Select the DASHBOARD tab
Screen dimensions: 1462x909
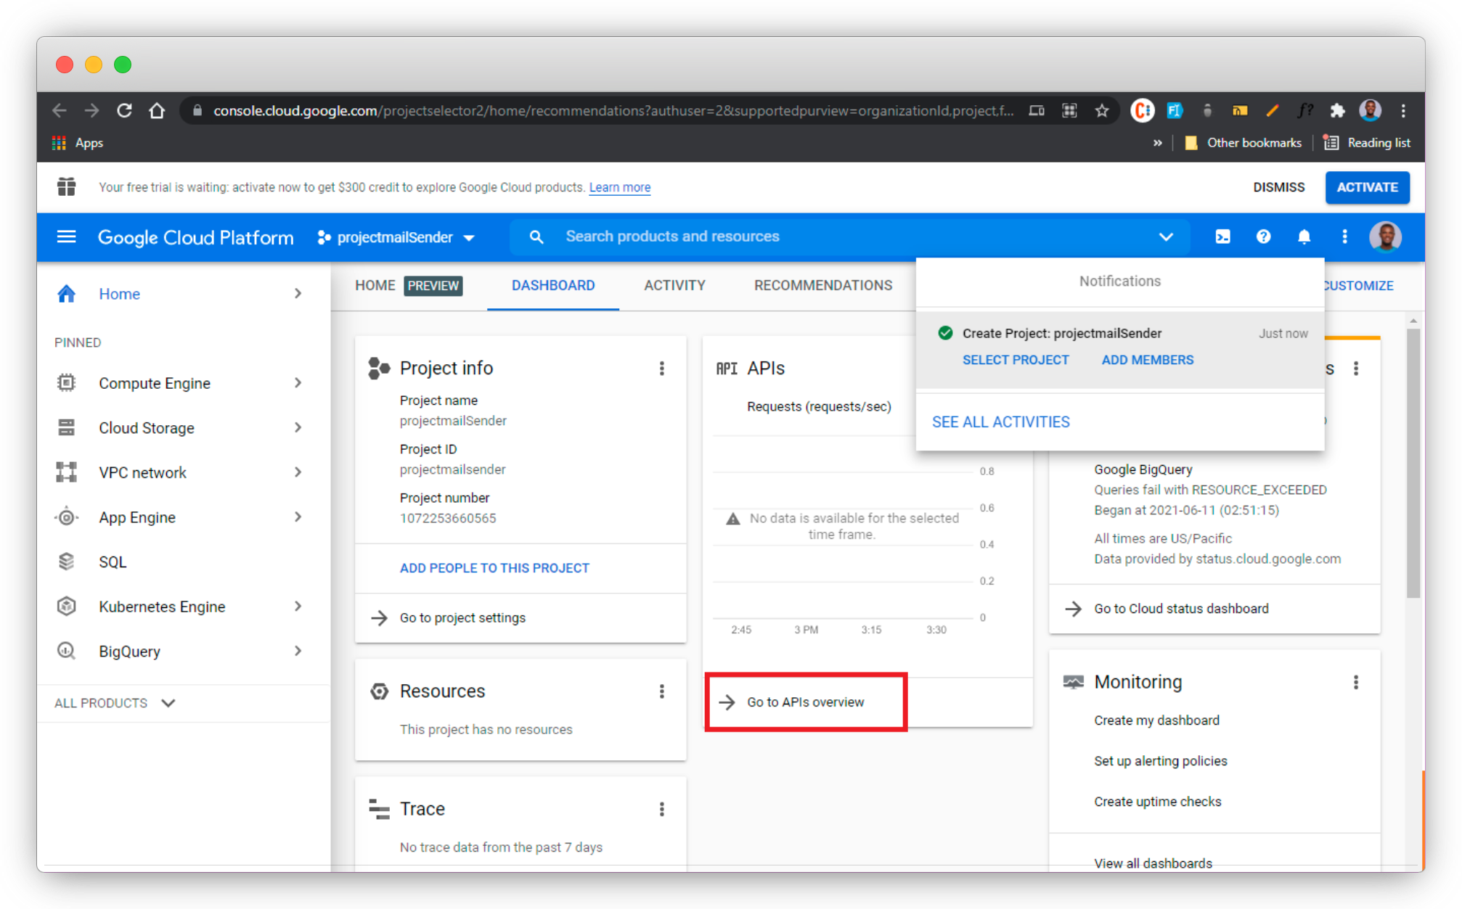tap(553, 286)
